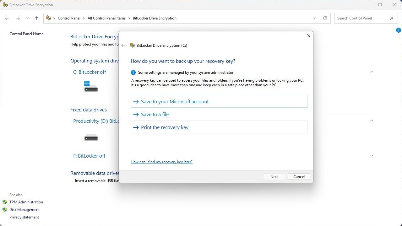Image resolution: width=402 pixels, height=226 pixels.
Task: Click 'How do you want to back up' heading
Action: tap(183, 61)
